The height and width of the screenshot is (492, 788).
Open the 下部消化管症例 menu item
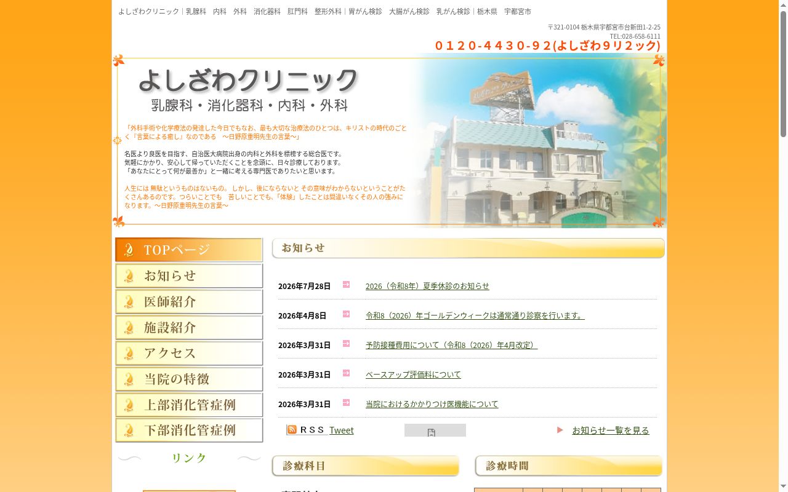pos(189,430)
